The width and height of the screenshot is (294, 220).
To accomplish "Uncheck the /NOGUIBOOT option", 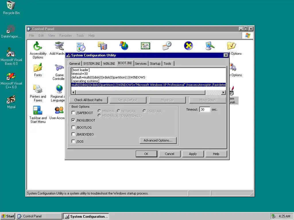I will [x=73, y=120].
